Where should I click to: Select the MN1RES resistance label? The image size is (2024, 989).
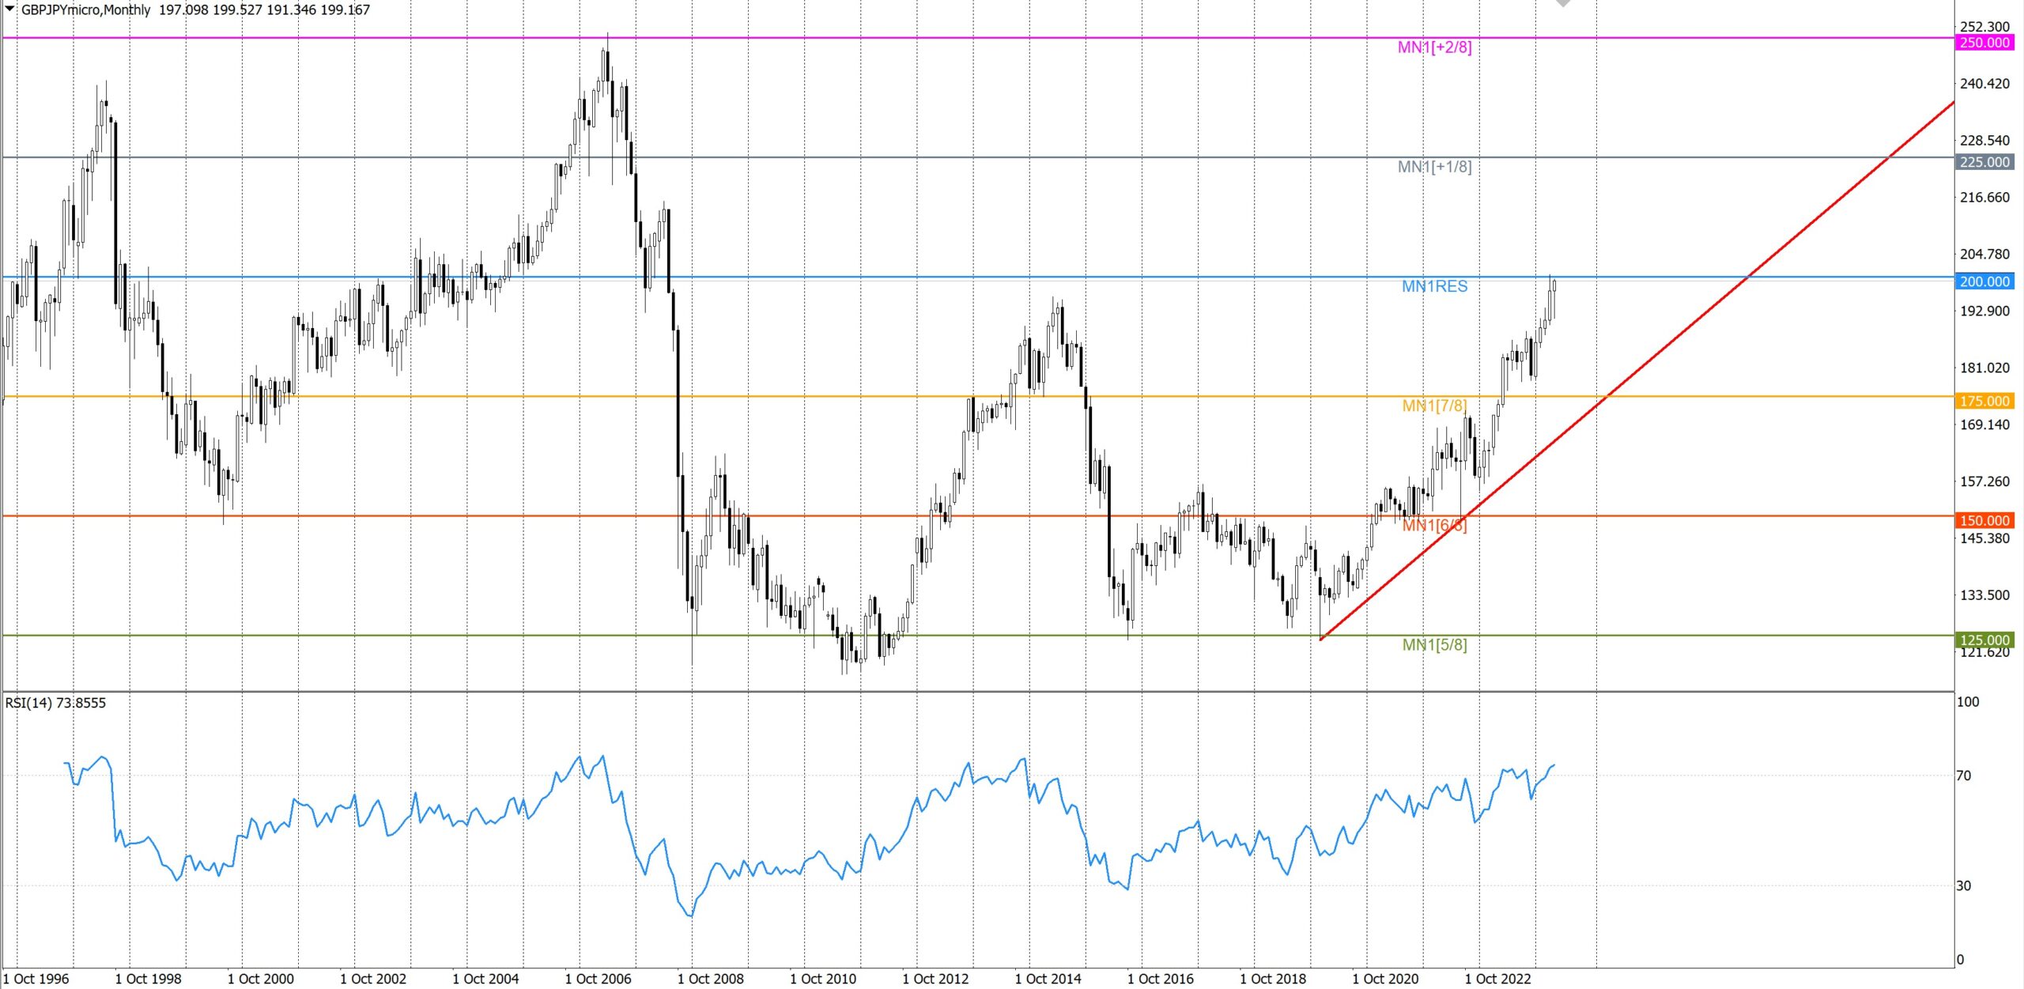(1434, 286)
